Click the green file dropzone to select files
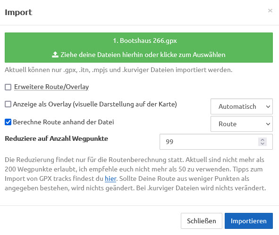Screen dimensions: 279x235 (x=139, y=48)
